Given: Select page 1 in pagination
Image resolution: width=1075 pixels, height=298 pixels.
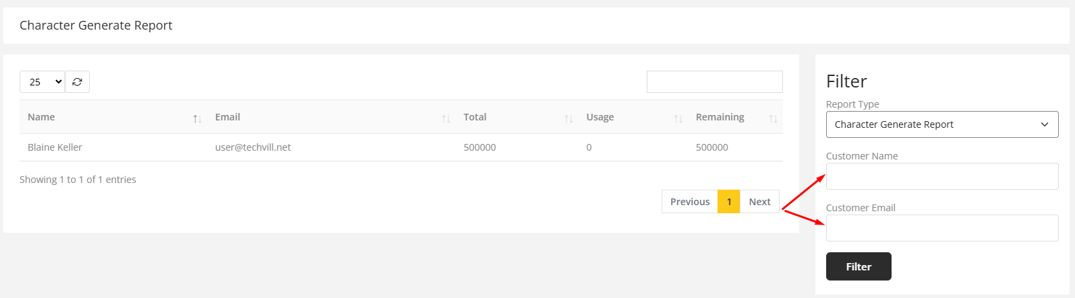Looking at the screenshot, I should click(728, 202).
